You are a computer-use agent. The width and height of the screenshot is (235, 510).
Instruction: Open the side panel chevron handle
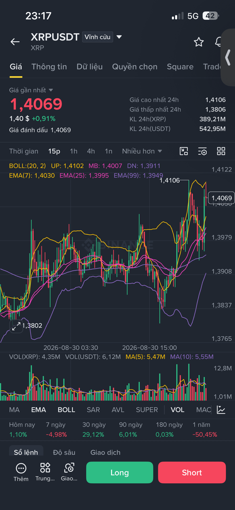tap(228, 57)
